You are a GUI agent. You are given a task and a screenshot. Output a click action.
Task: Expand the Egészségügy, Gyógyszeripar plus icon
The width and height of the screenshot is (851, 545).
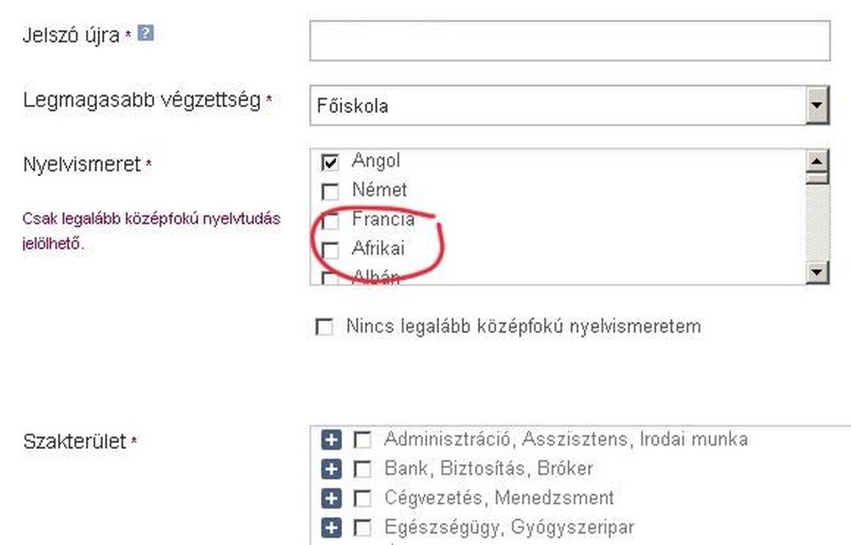coord(331,528)
